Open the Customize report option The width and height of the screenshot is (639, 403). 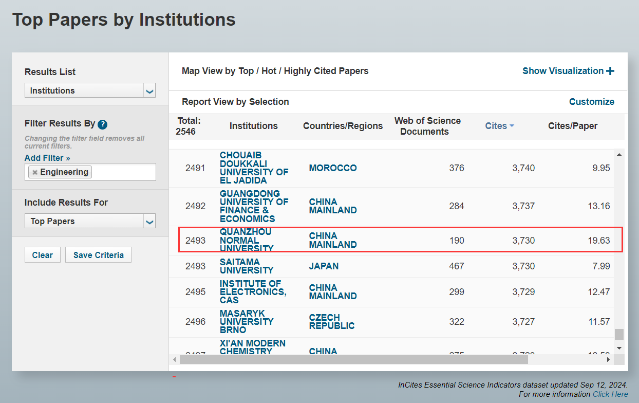[x=591, y=102]
